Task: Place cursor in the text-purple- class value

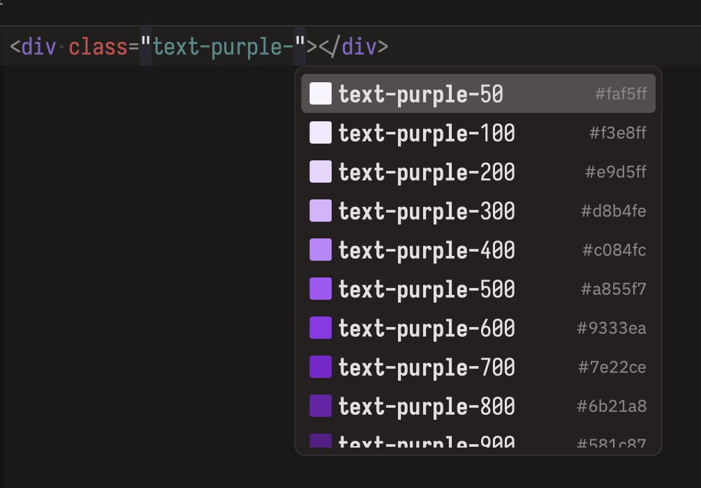Action: pos(223,47)
